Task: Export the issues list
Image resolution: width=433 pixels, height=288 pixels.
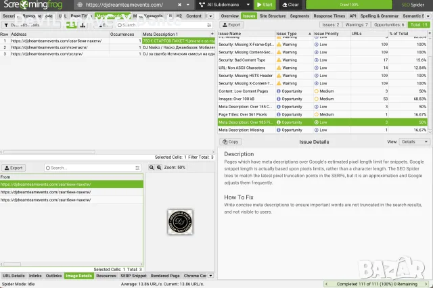Action: coord(231,25)
